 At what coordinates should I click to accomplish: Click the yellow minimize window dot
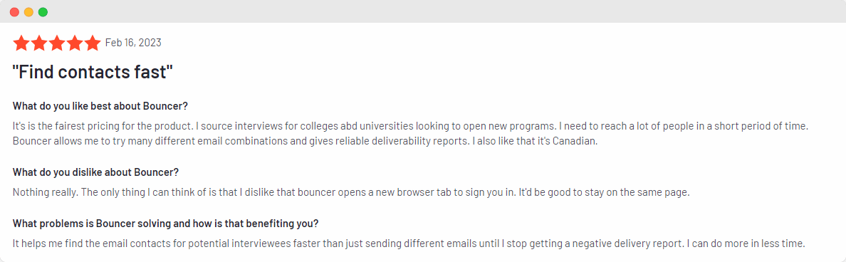click(x=28, y=12)
